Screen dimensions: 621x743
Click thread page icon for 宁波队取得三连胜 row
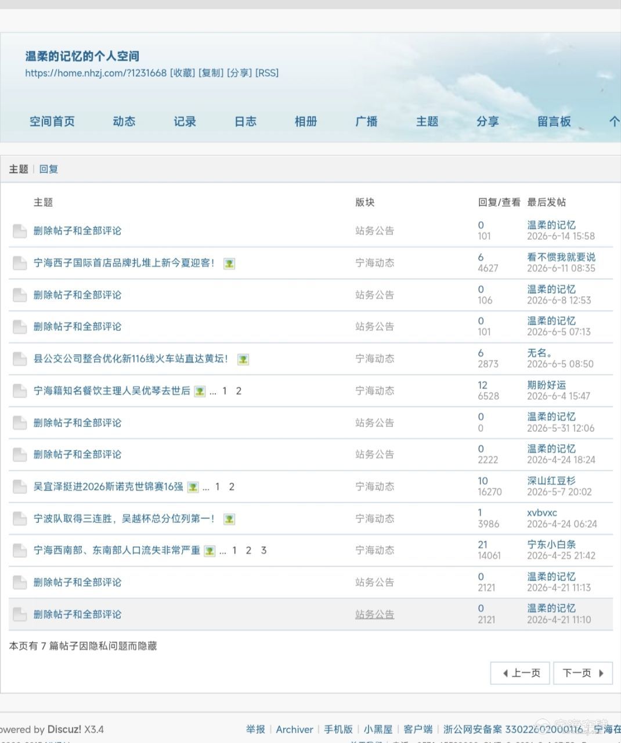pos(20,518)
